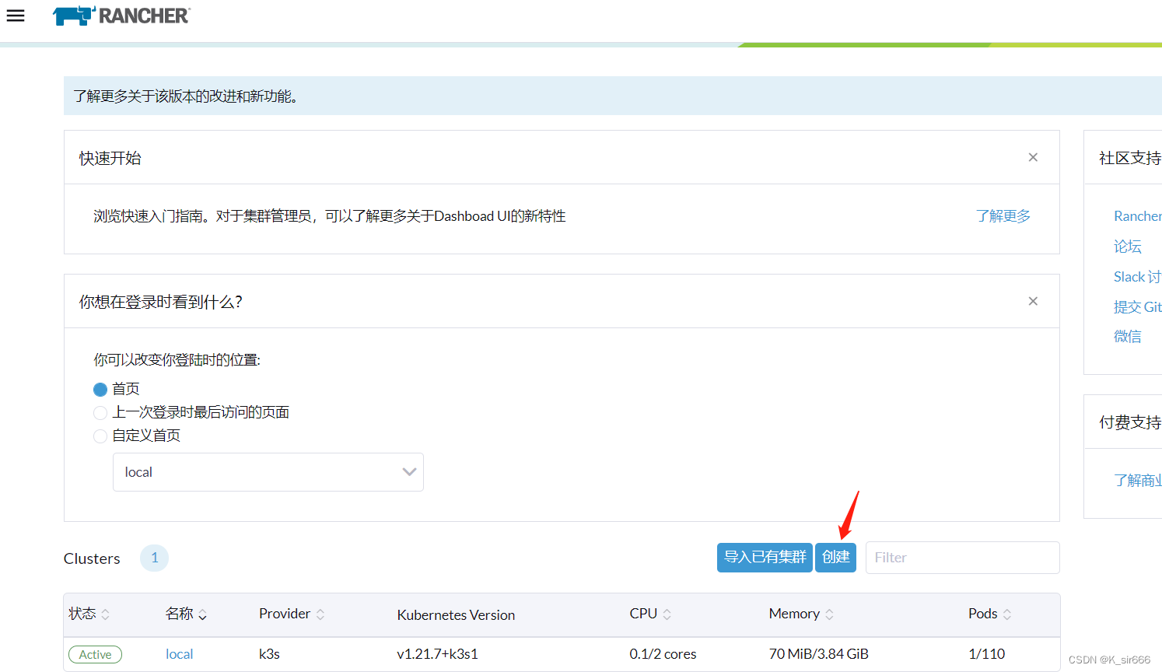Sort clusters by Provider column
The width and height of the screenshot is (1162, 672).
(x=292, y=614)
